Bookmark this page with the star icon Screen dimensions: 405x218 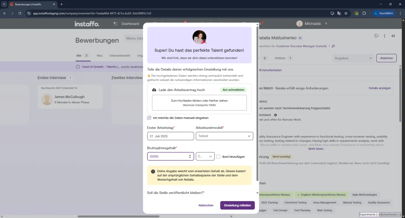click(346, 13)
